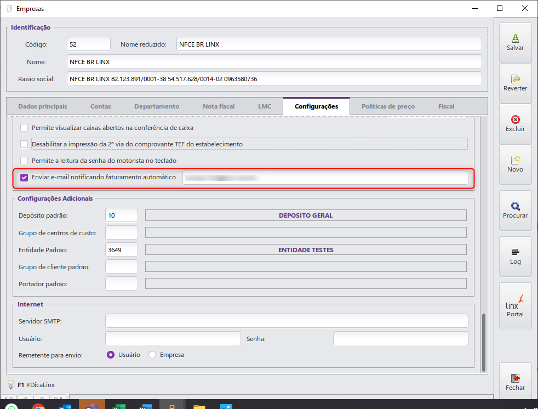Check 'Permite a leitura da senha do motorista'
Image resolution: width=538 pixels, height=409 pixels.
click(x=24, y=161)
